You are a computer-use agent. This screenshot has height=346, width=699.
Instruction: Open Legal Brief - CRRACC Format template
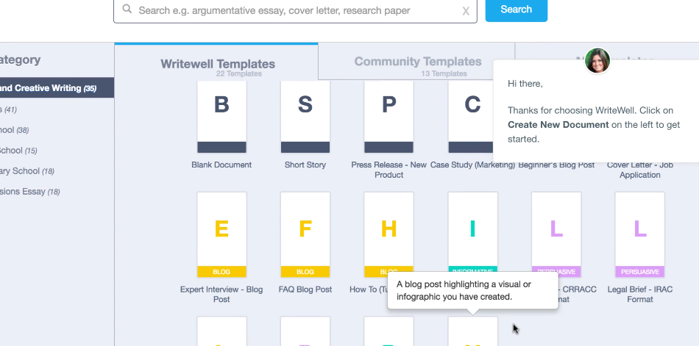click(x=556, y=234)
